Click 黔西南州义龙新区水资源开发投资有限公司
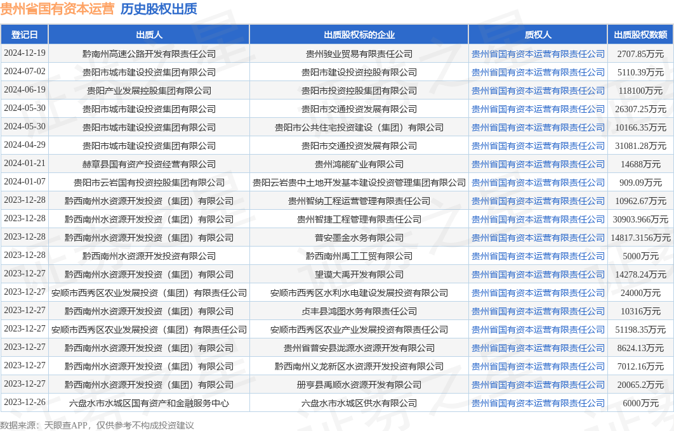Image resolution: width=674 pixels, height=431 pixels. pyautogui.click(x=359, y=366)
